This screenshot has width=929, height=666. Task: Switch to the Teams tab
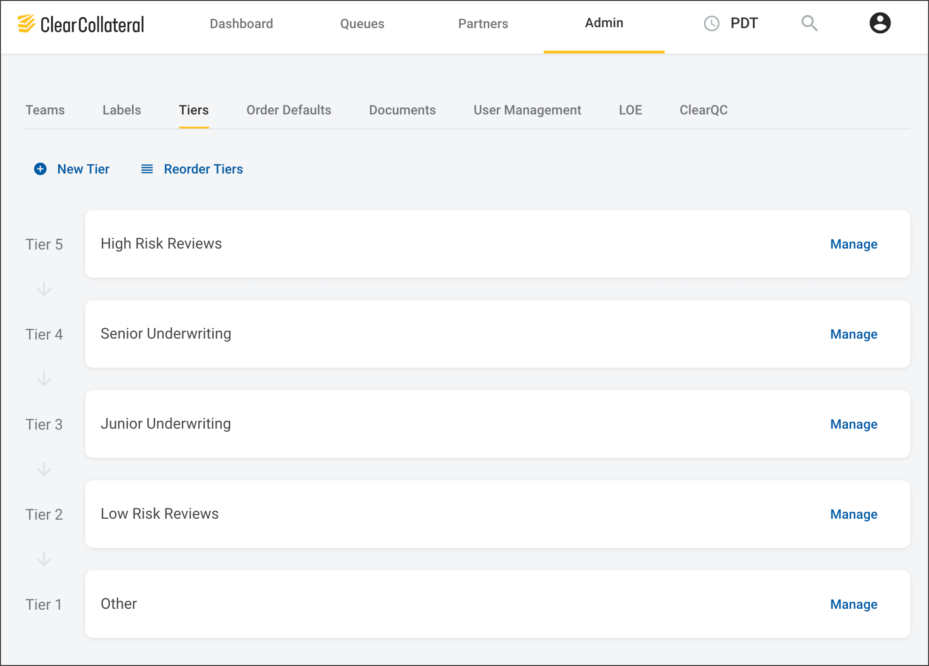tap(45, 110)
